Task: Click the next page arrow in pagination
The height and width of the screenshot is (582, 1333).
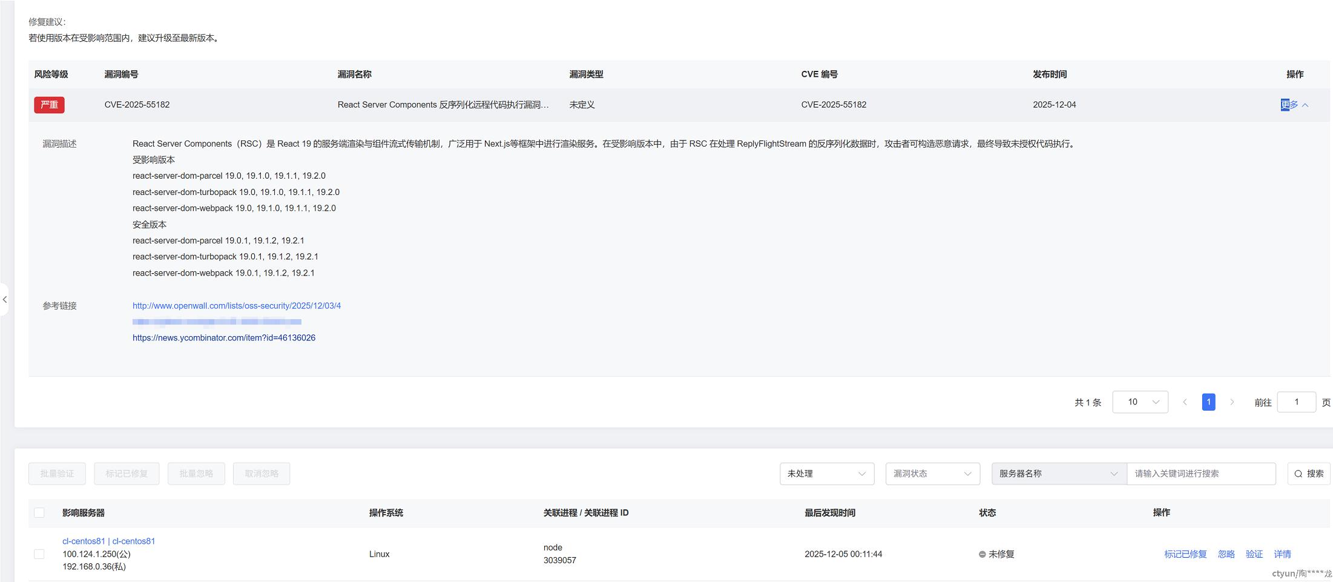Action: coord(1233,402)
